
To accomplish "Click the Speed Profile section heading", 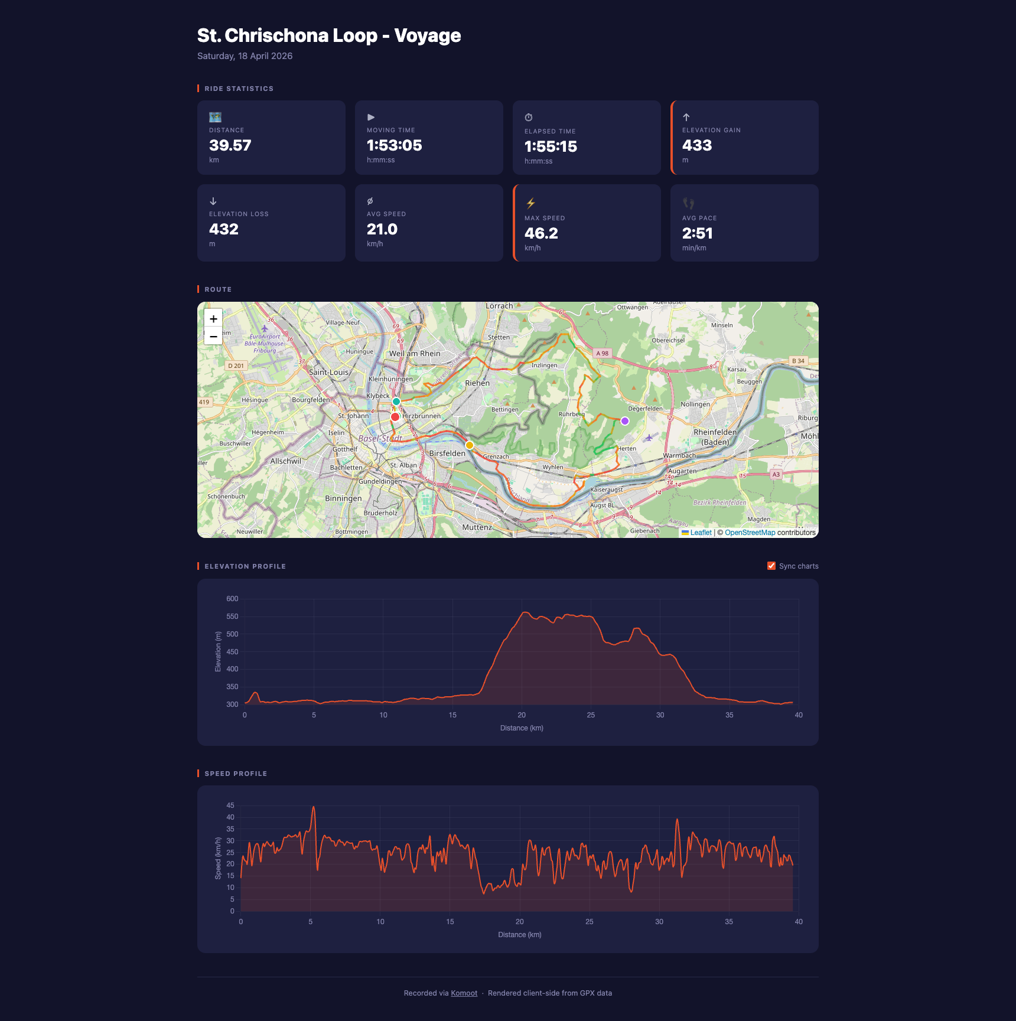I will coord(236,774).
